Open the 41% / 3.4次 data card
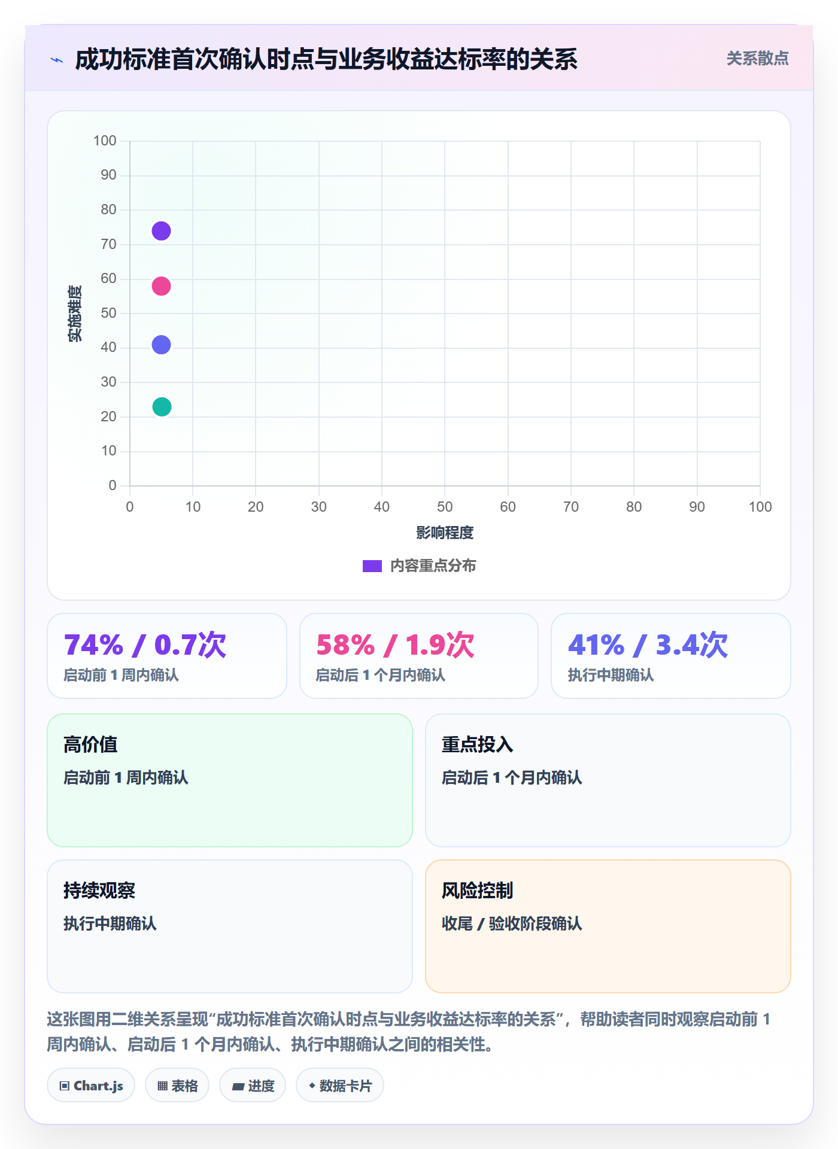838x1149 pixels. point(671,656)
